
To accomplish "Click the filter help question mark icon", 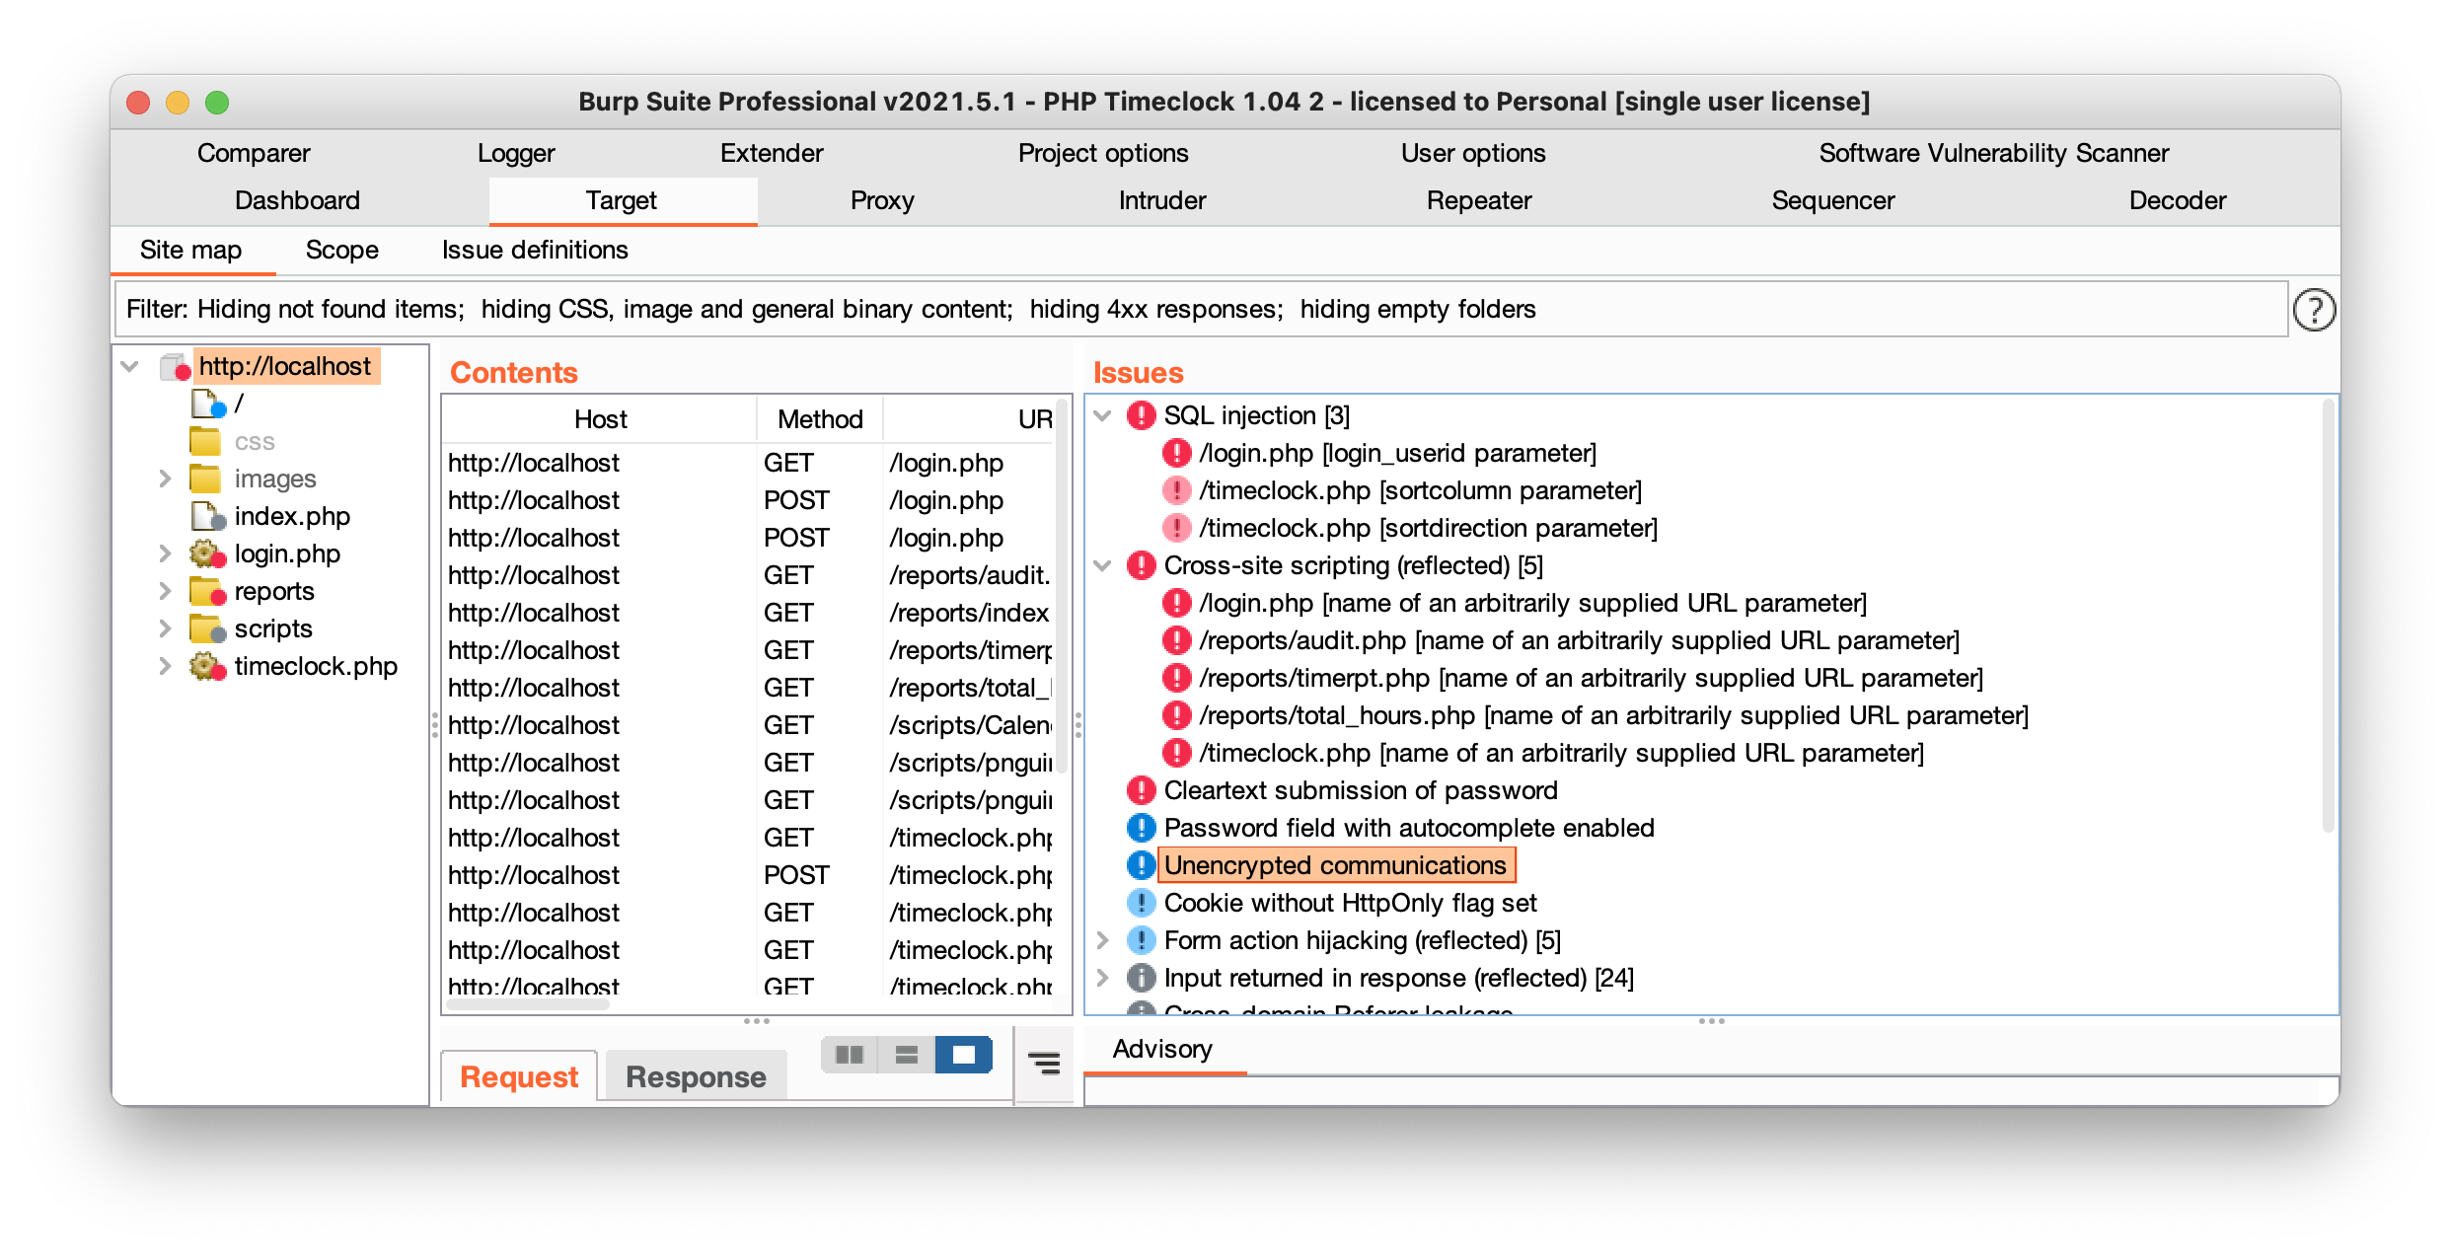I will [2313, 310].
